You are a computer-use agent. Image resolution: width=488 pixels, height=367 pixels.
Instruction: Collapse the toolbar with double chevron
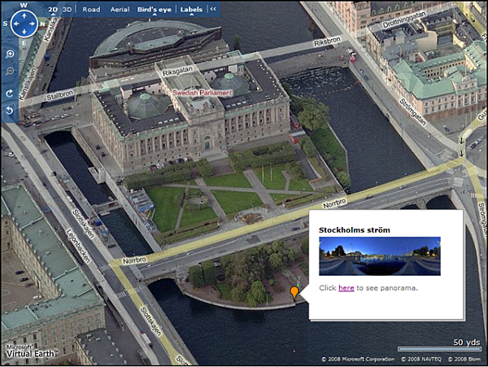(x=213, y=9)
